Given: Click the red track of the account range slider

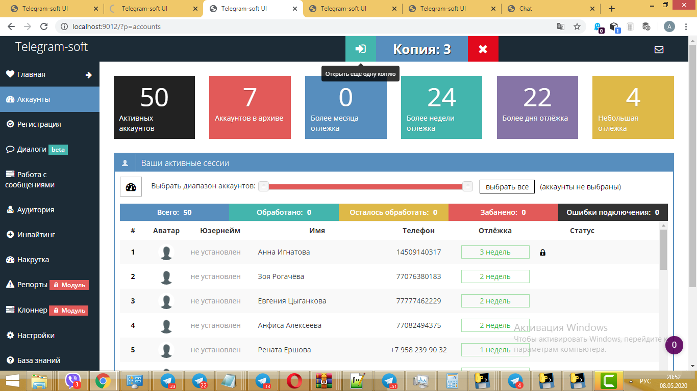Looking at the screenshot, I should point(365,186).
